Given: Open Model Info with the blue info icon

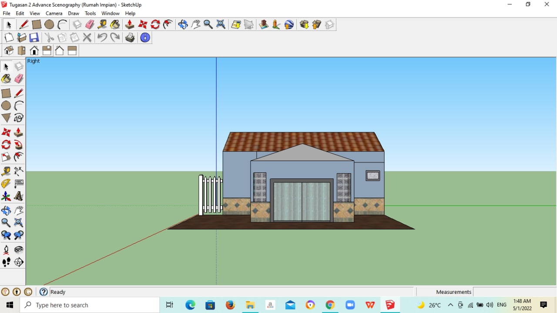Looking at the screenshot, I should click(145, 38).
